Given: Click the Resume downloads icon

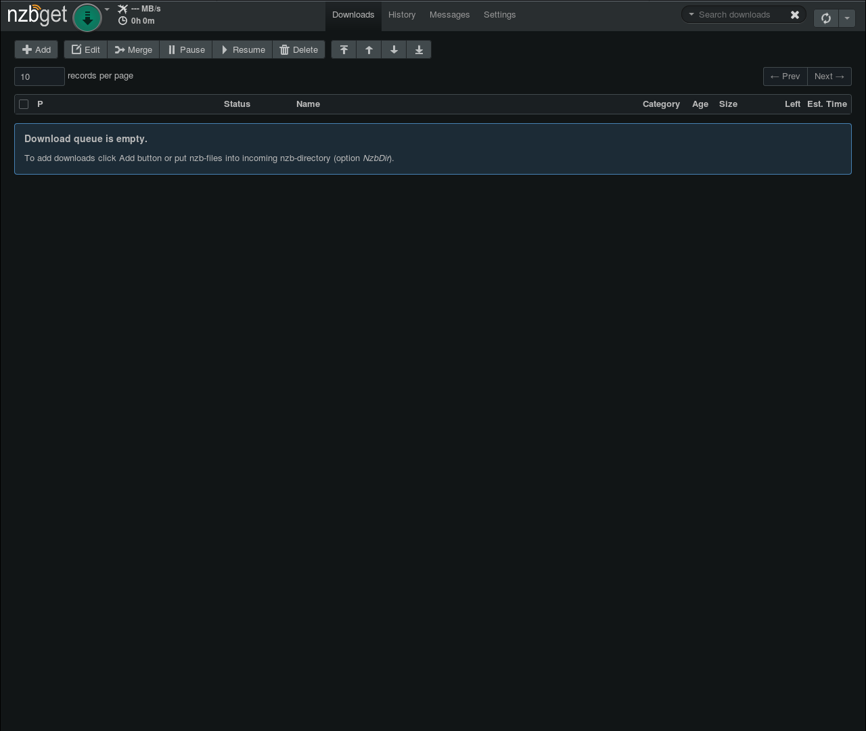Looking at the screenshot, I should point(242,49).
